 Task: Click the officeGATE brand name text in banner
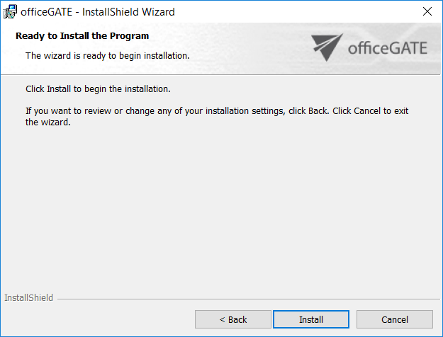(x=388, y=48)
